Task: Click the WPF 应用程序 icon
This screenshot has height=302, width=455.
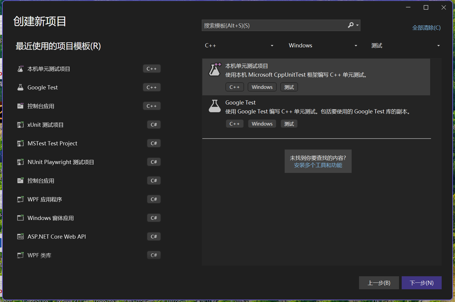Action: tap(20, 199)
